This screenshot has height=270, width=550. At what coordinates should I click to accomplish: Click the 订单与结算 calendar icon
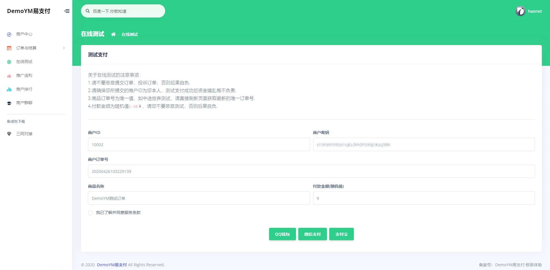9,48
